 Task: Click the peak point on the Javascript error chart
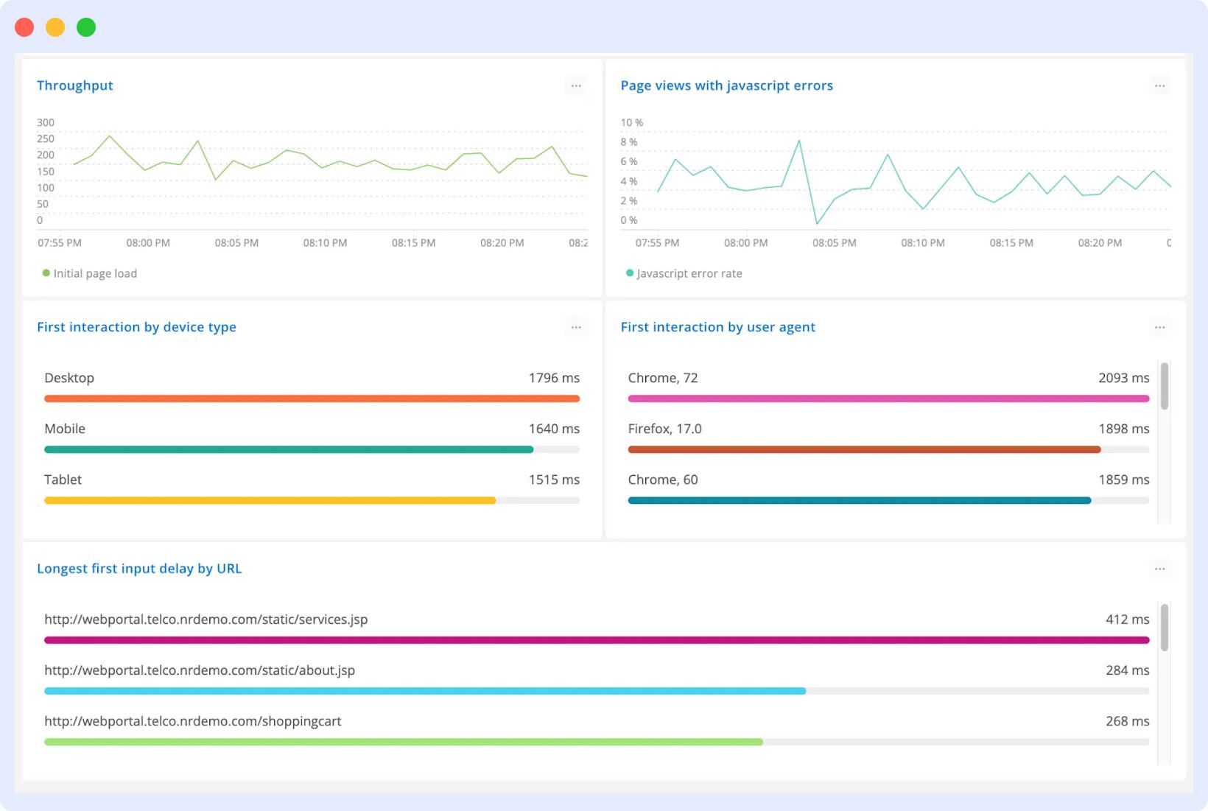tap(798, 140)
